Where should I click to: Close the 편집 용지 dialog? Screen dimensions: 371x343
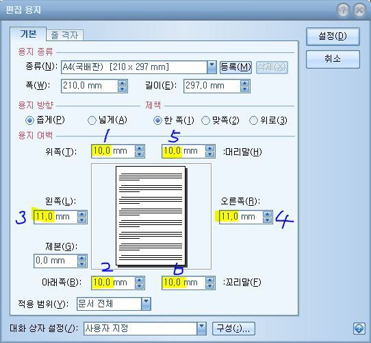click(x=359, y=10)
